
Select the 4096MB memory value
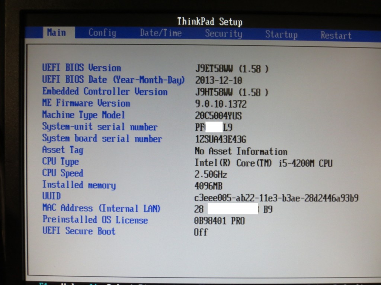[208, 186]
